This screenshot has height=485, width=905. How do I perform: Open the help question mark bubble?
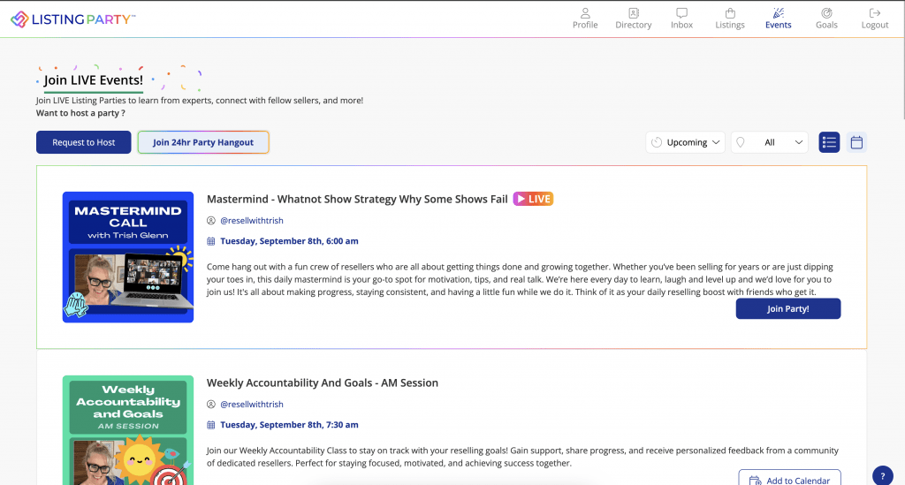coord(883,476)
